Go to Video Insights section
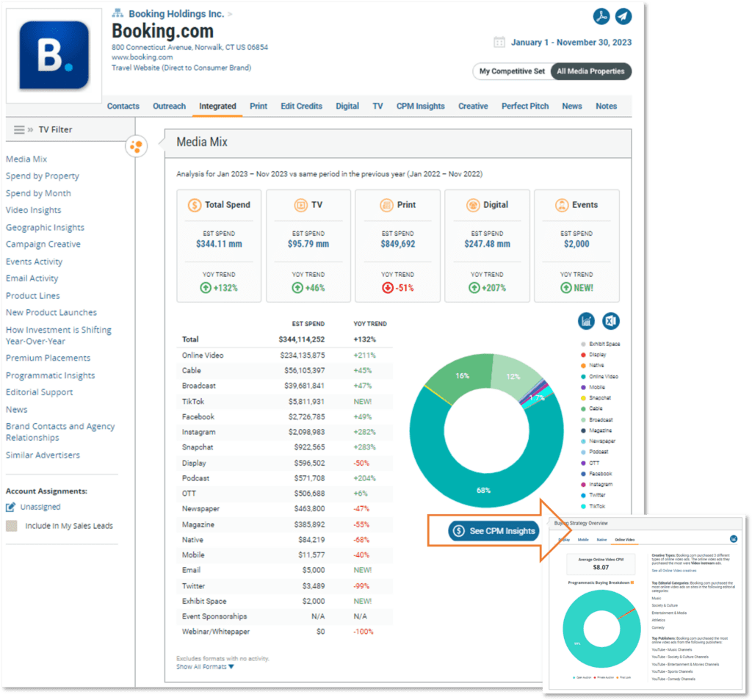The image size is (752, 700). tap(34, 210)
